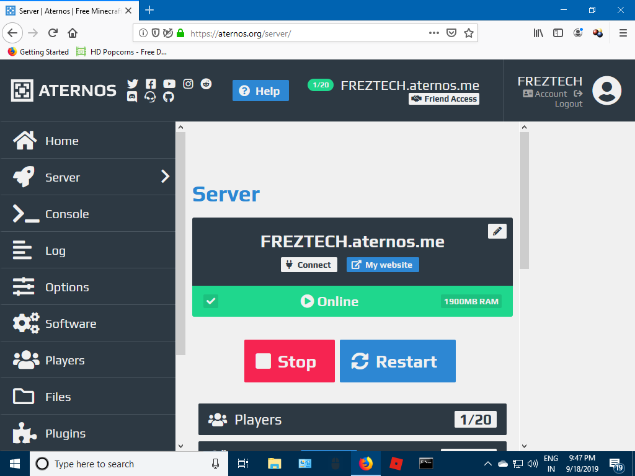This screenshot has width=635, height=476.
Task: Click the user profile avatar icon
Action: (x=606, y=90)
